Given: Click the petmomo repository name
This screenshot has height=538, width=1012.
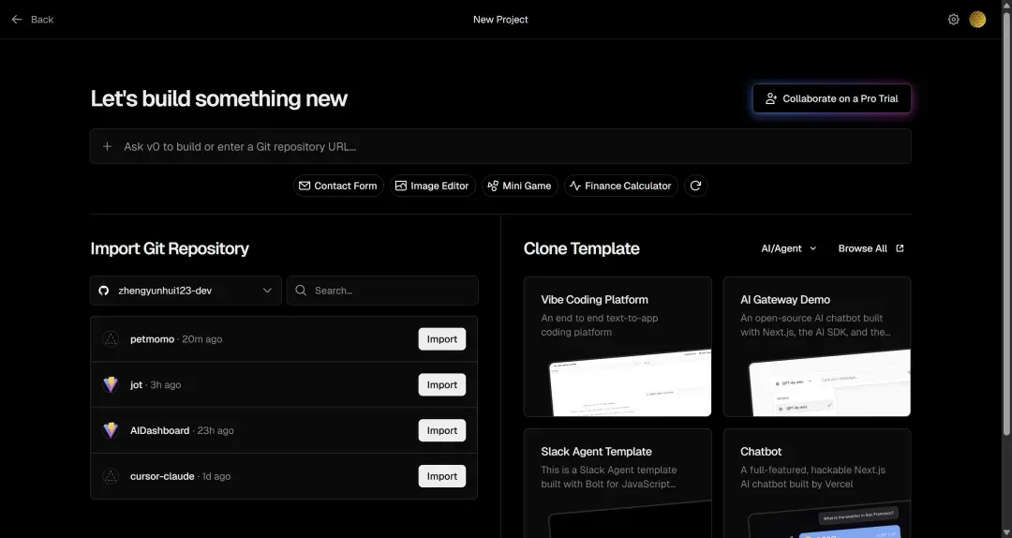Looking at the screenshot, I should point(153,339).
